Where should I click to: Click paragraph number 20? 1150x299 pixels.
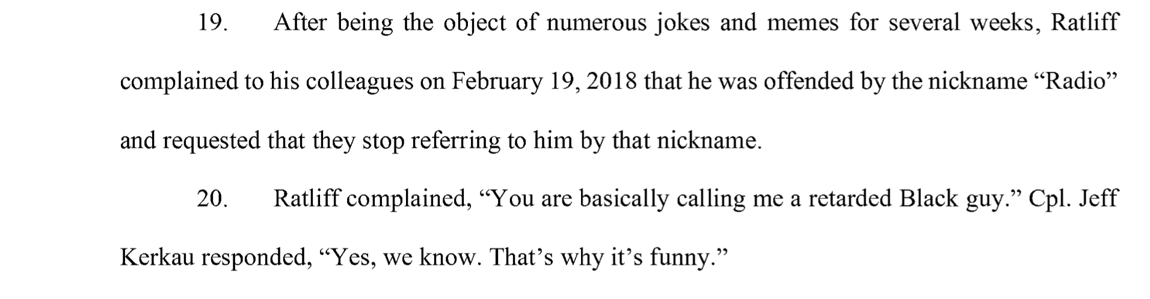pos(212,199)
